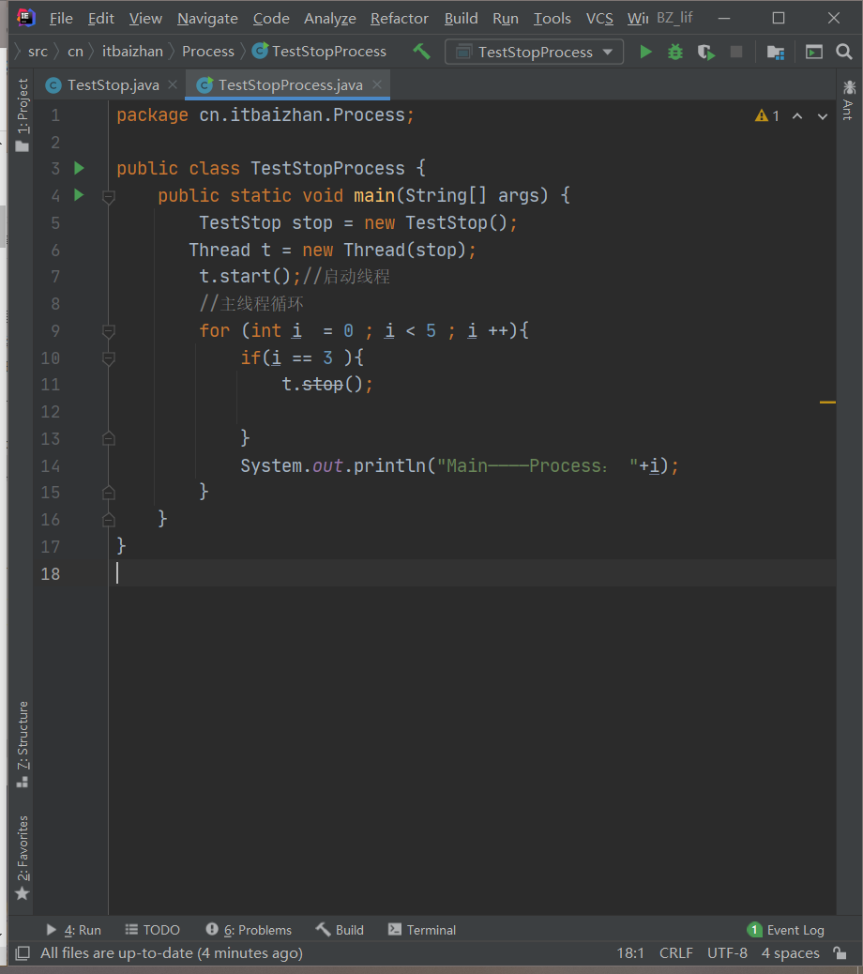Click the tool window quick access icon

coord(23,952)
